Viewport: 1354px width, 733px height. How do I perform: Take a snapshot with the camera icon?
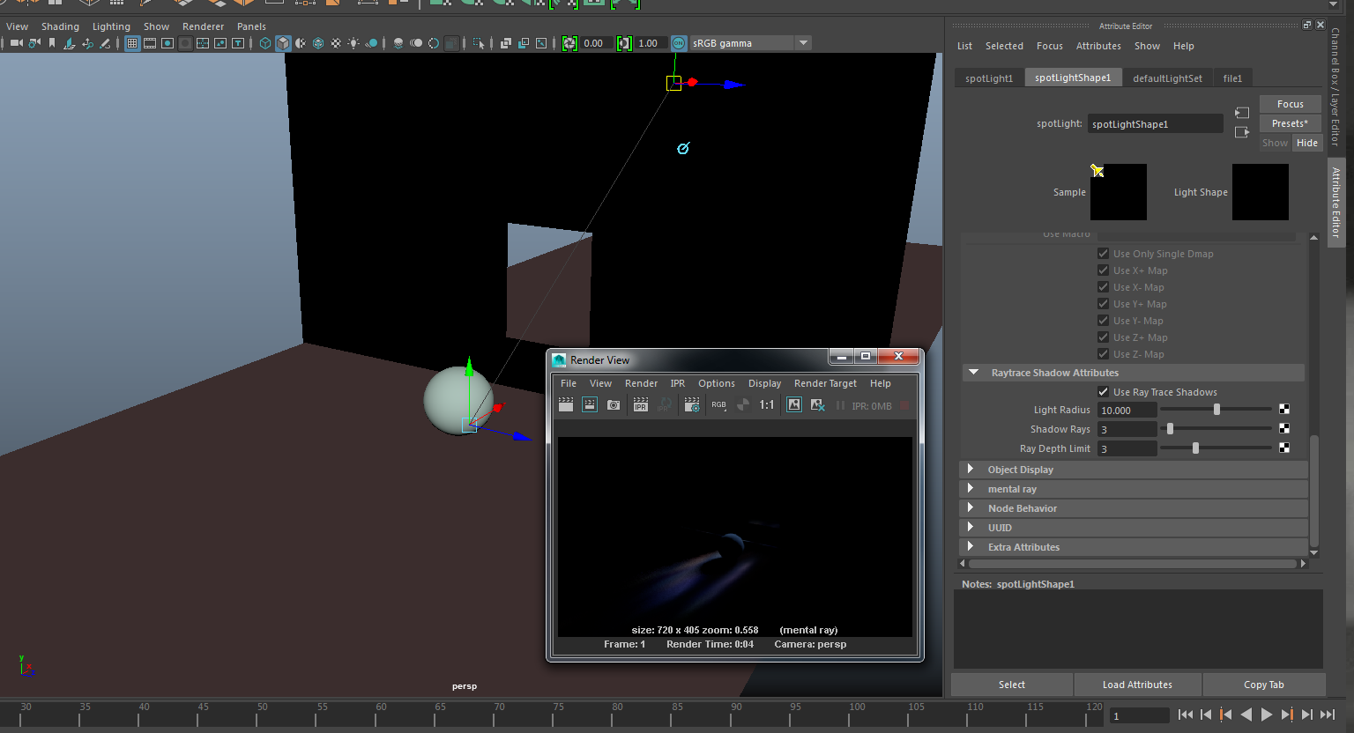[x=614, y=405]
